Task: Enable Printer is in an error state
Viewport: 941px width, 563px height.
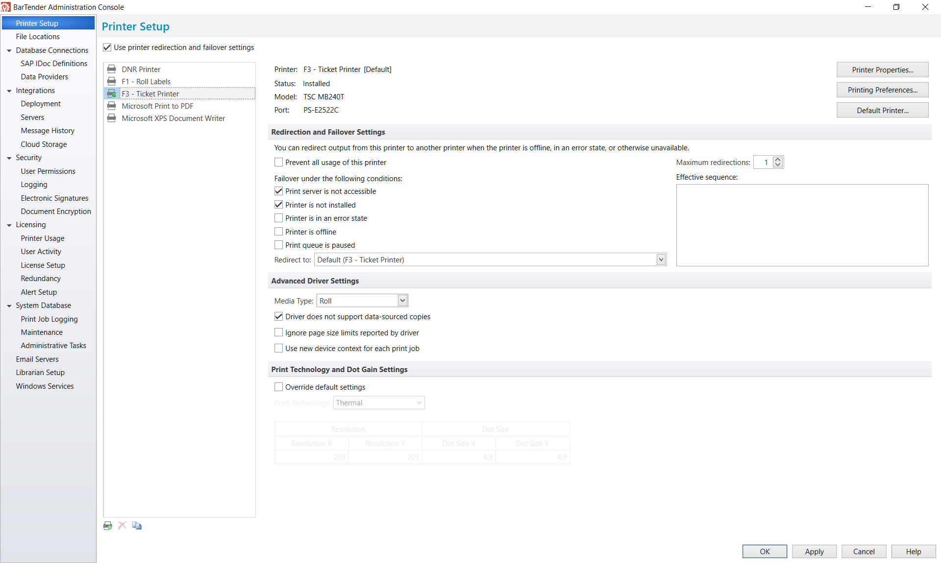Action: point(278,218)
